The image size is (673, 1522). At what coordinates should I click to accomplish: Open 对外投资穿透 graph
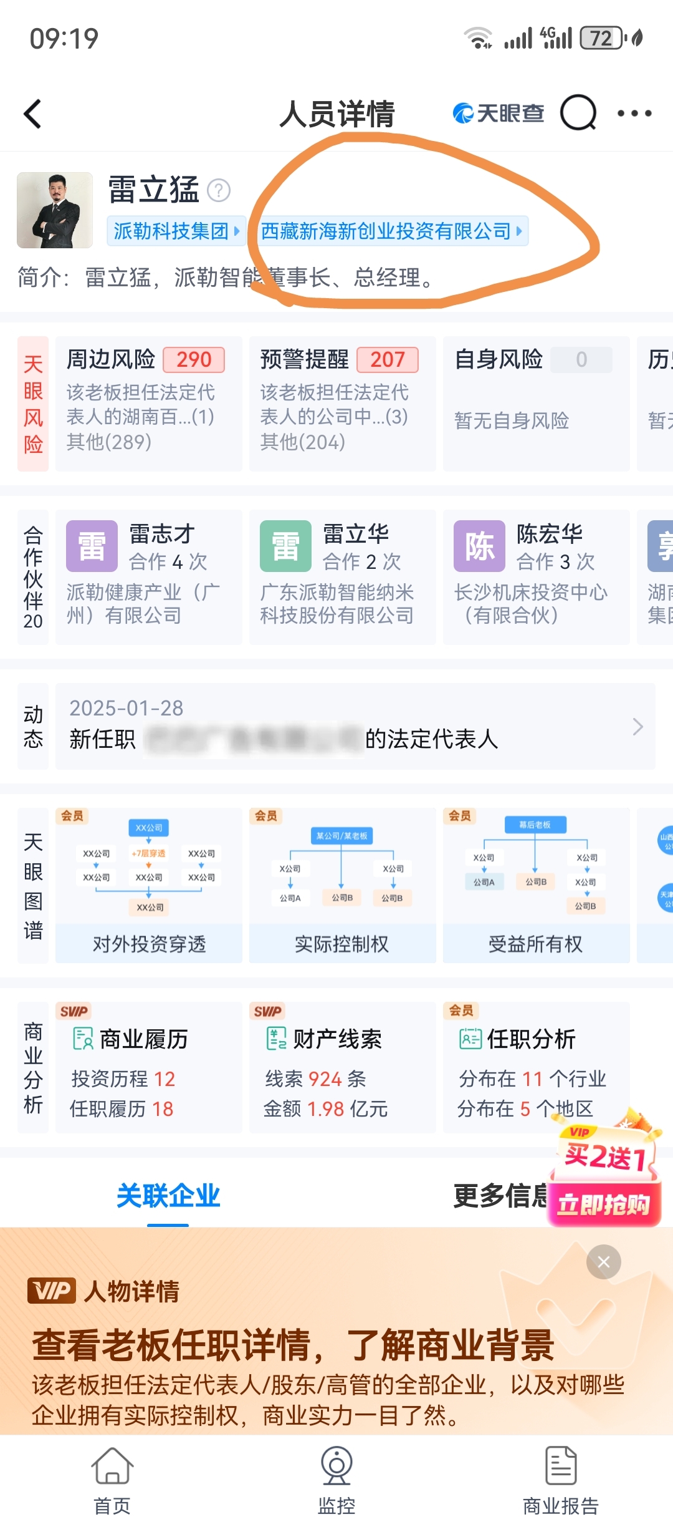tap(149, 886)
